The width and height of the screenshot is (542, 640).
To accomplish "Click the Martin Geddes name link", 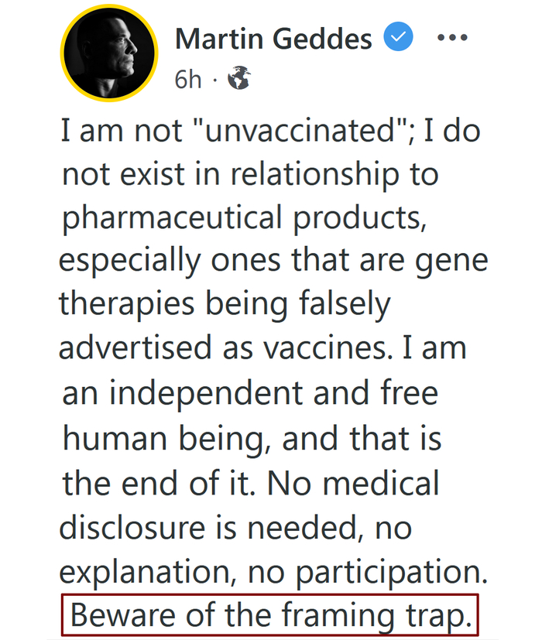I will click(274, 38).
